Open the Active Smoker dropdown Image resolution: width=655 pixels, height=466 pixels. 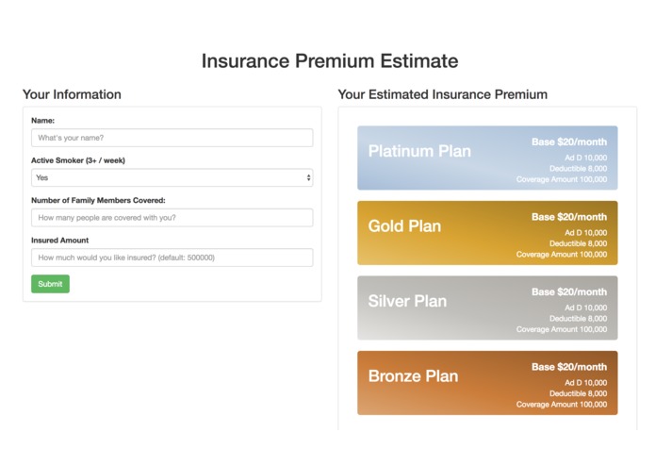click(172, 177)
